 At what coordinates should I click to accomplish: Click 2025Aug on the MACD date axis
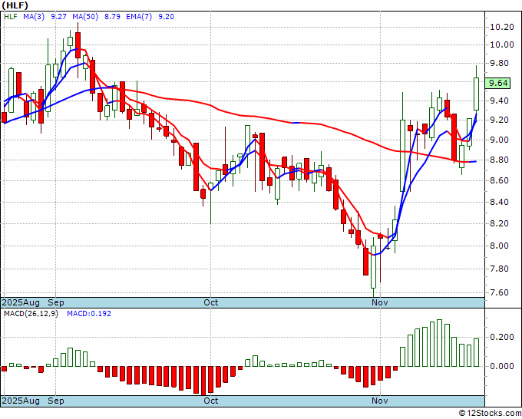[x=21, y=401]
